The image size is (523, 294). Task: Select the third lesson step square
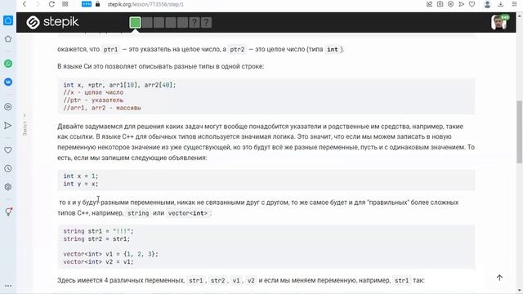coord(159,23)
